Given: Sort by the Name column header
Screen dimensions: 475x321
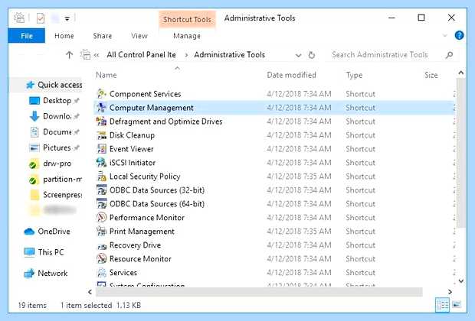Looking at the screenshot, I should (106, 75).
